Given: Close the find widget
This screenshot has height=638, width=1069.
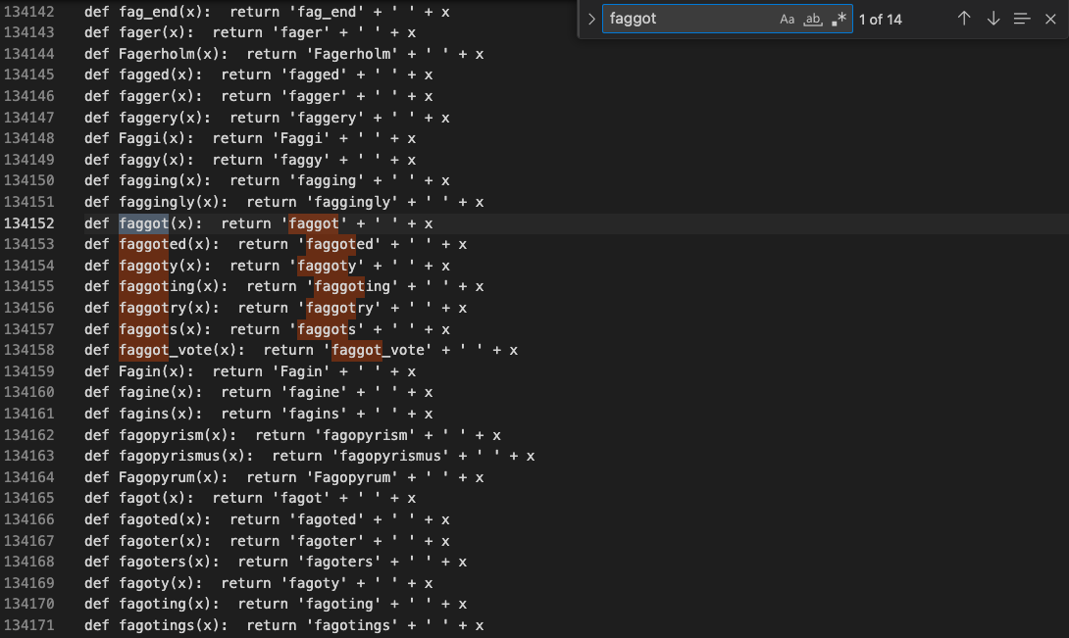Looking at the screenshot, I should pyautogui.click(x=1050, y=19).
